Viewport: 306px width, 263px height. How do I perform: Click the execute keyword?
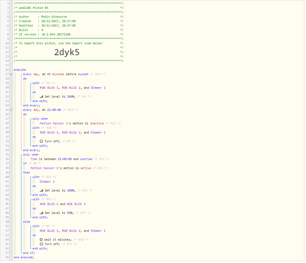19,70
